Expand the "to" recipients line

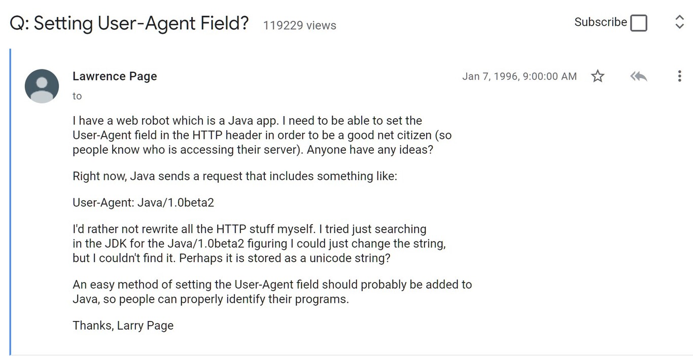point(77,96)
